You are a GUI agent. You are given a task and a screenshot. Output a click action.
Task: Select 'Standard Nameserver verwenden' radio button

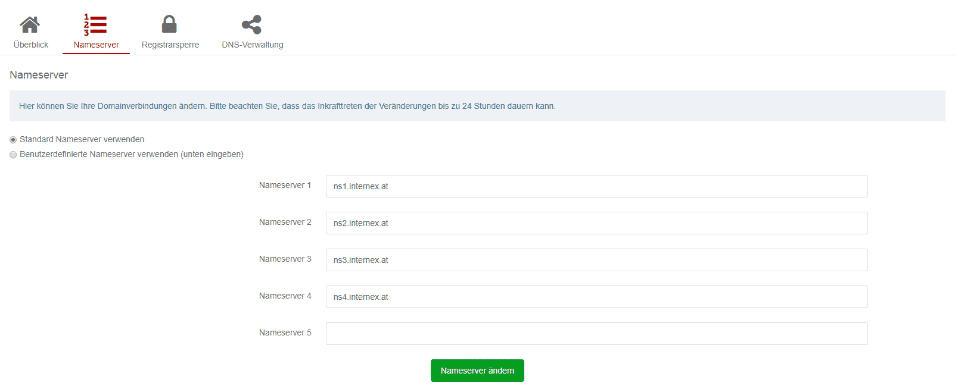[x=13, y=140]
